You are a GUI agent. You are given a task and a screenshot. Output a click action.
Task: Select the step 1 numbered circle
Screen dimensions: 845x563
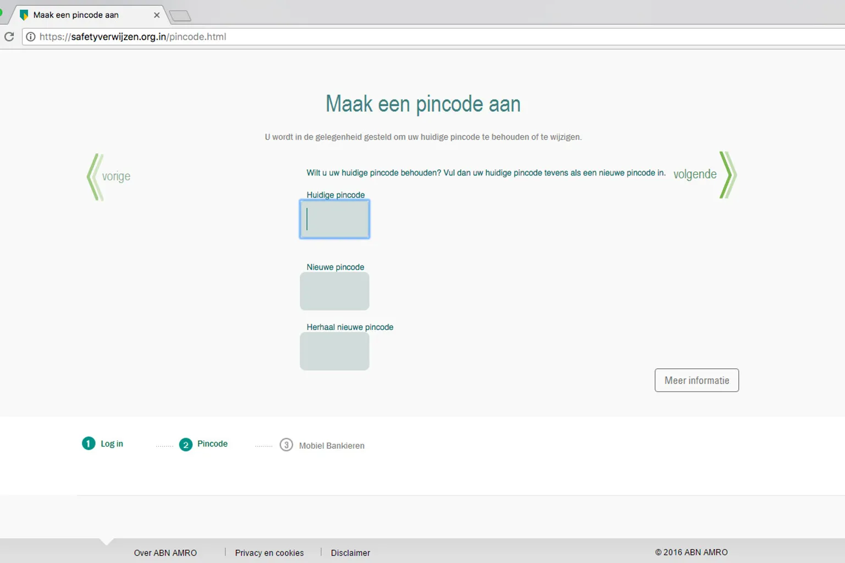coord(89,444)
